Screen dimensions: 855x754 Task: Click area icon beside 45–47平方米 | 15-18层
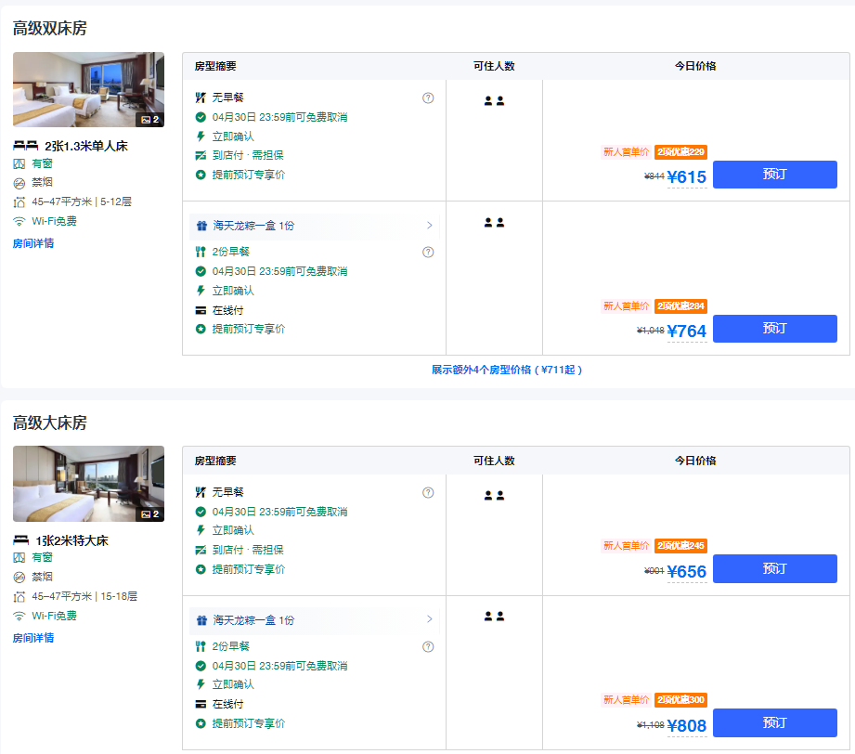(19, 597)
